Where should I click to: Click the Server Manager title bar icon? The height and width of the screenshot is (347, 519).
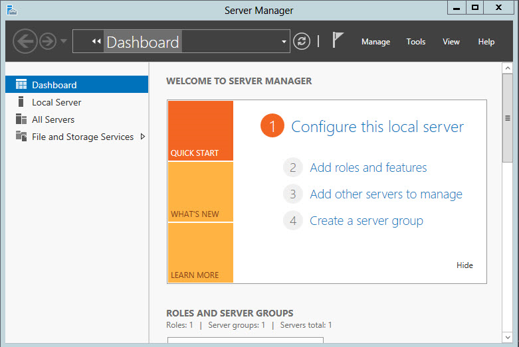click(x=11, y=10)
